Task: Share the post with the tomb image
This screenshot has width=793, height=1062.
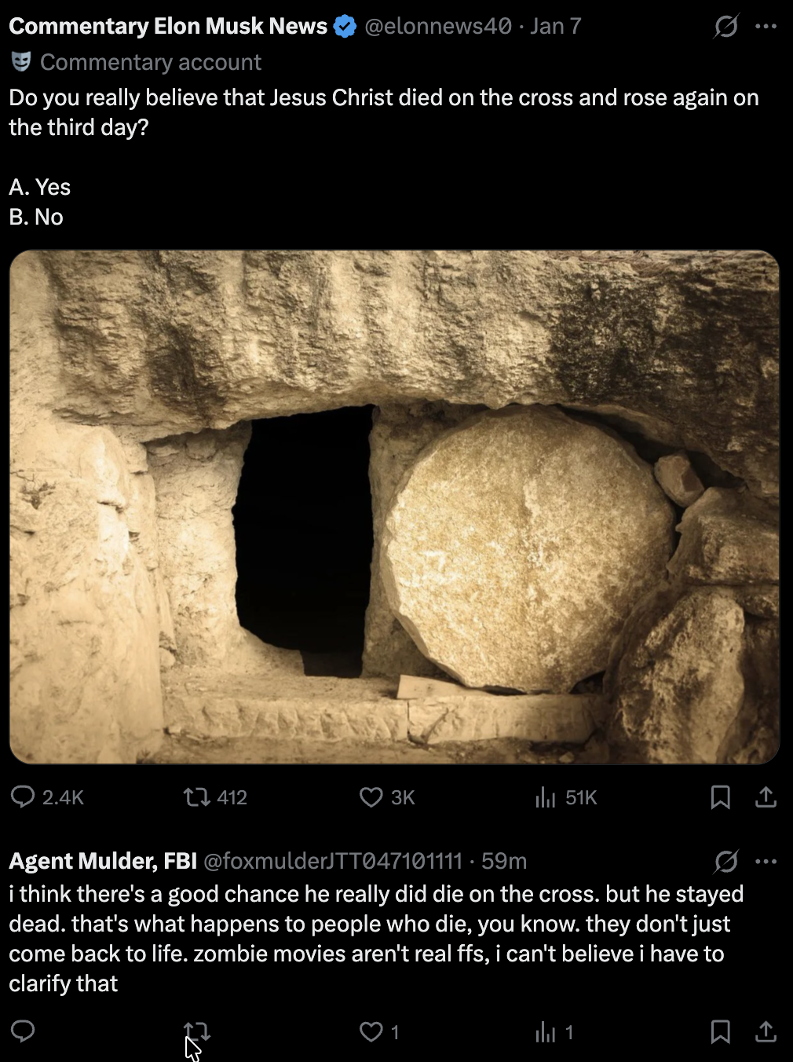Action: 766,797
